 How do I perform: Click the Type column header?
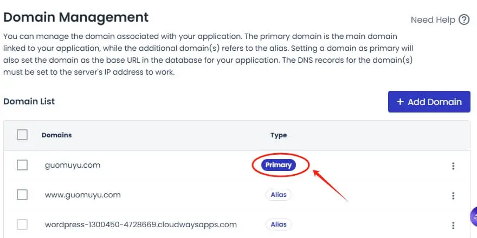coord(279,135)
